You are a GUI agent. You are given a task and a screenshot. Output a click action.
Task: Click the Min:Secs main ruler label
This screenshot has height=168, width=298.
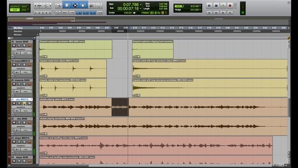pyautogui.click(x=18, y=28)
